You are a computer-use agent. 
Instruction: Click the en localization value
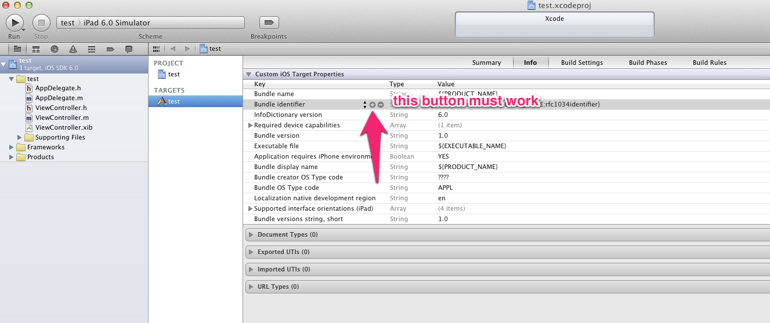[442, 198]
